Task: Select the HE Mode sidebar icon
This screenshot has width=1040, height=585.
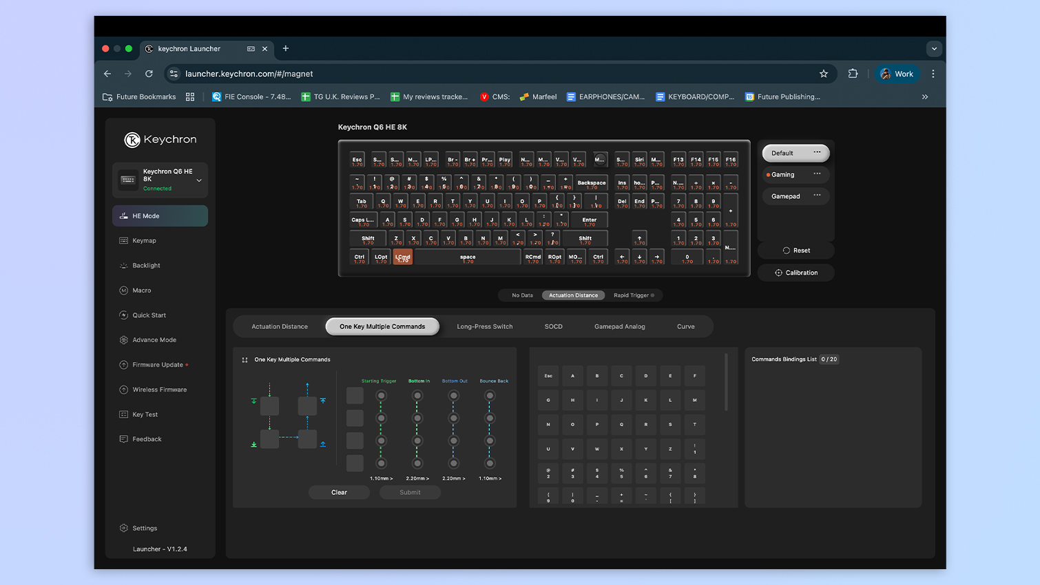Action: [x=123, y=215]
